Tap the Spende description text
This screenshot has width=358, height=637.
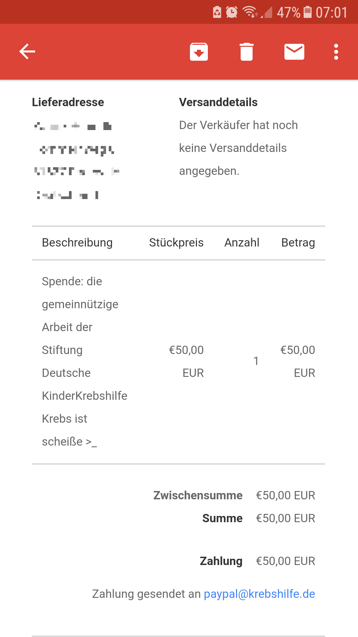(85, 362)
